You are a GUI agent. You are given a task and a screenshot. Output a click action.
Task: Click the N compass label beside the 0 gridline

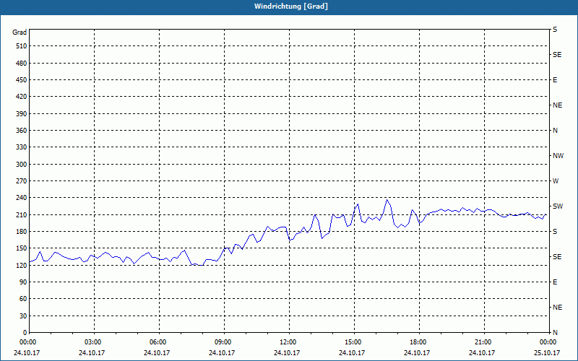(555, 333)
